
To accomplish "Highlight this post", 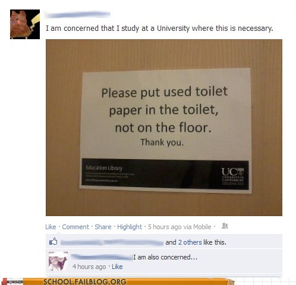I will [130, 227].
